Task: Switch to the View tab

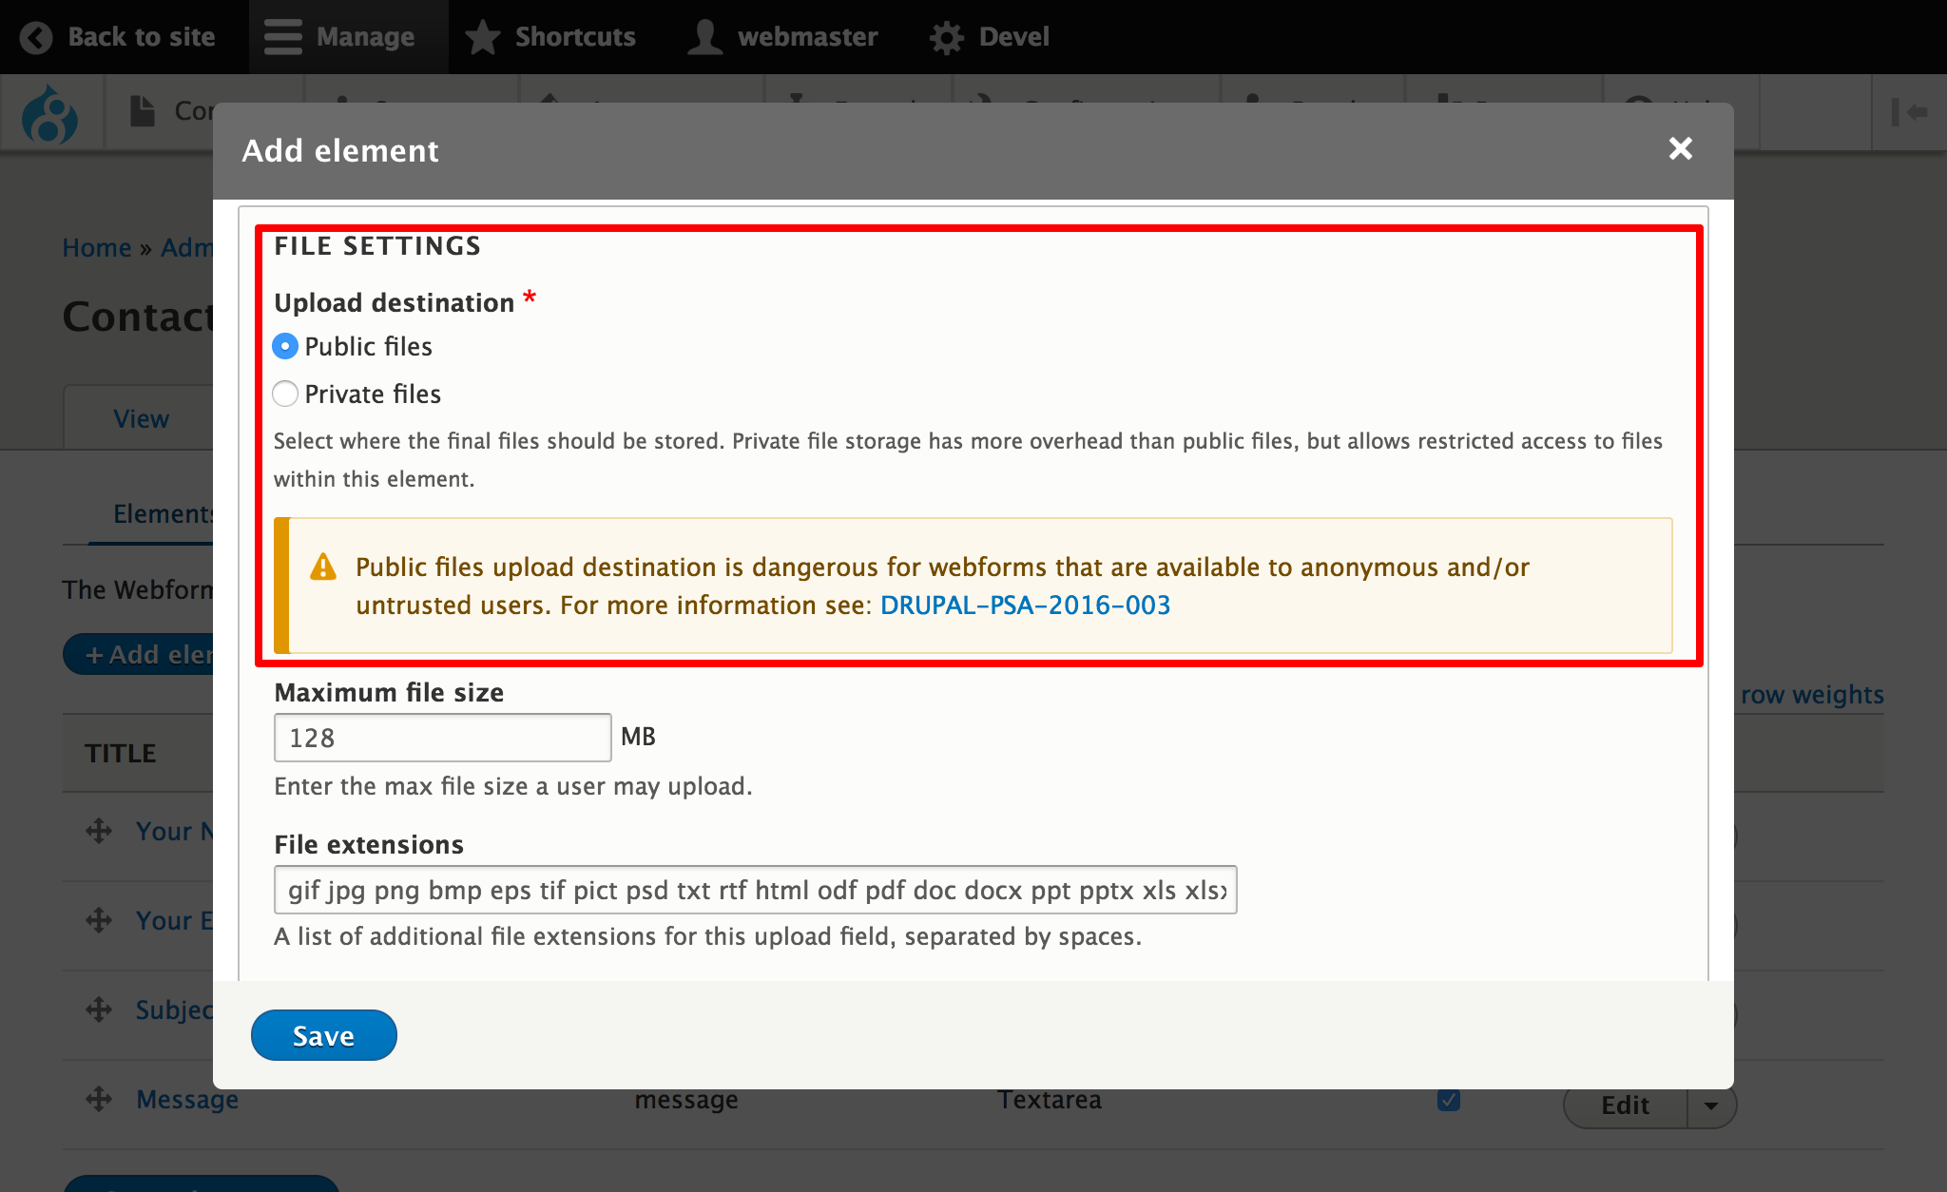Action: click(141, 416)
